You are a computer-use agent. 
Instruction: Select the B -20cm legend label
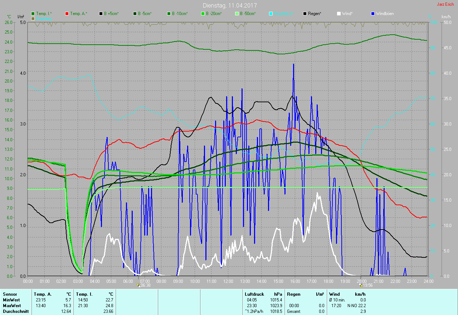click(x=214, y=14)
